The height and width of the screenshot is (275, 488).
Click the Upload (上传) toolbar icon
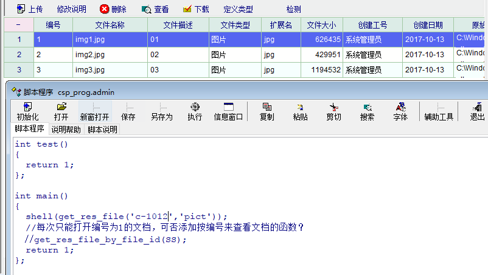click(21, 9)
